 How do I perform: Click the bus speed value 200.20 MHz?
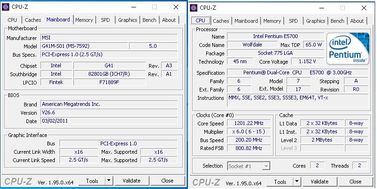point(249,140)
